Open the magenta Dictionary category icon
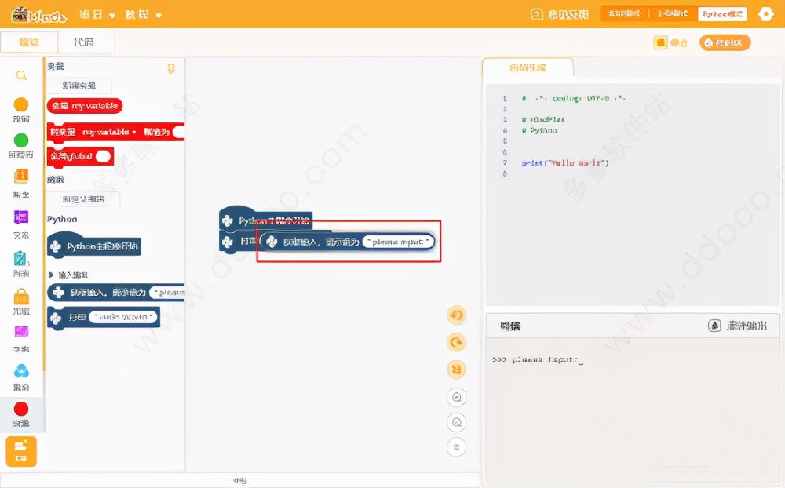This screenshot has height=488, width=785. pyautogui.click(x=21, y=331)
